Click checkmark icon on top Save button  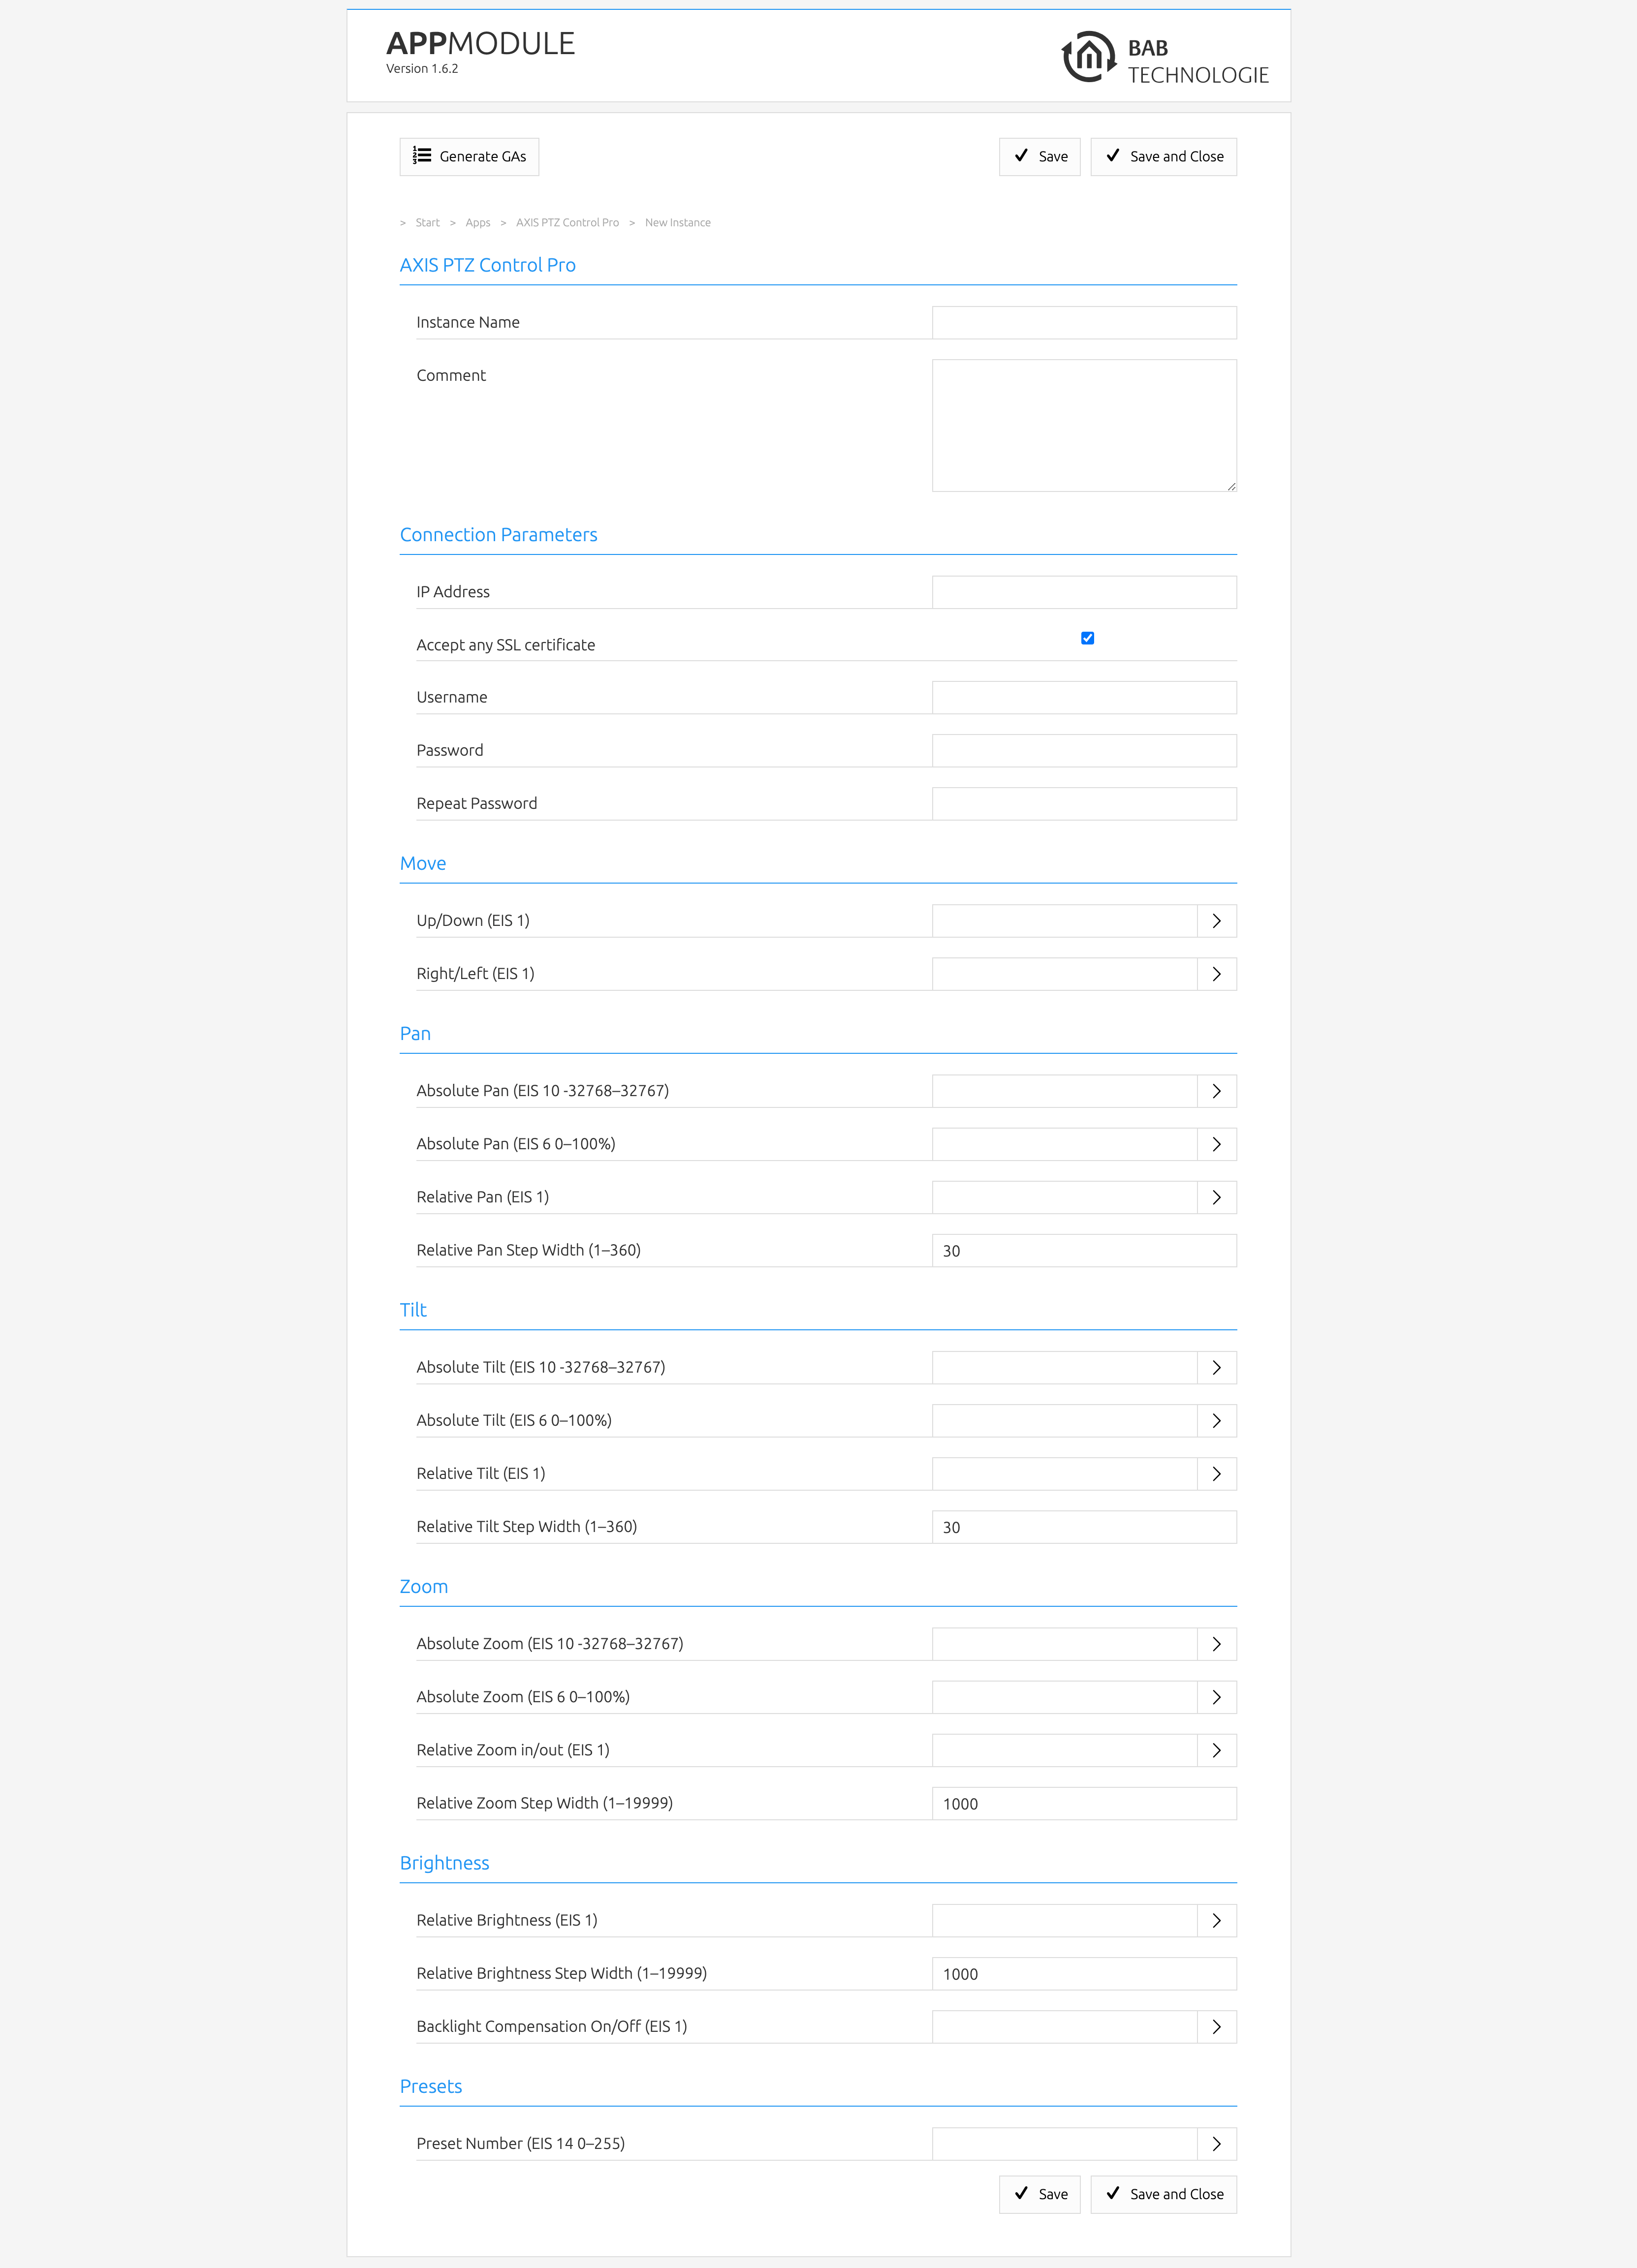pyautogui.click(x=1021, y=156)
